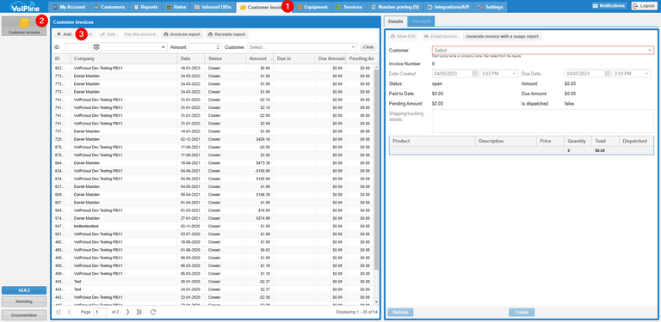Image resolution: width=661 pixels, height=322 pixels.
Task: Open the Integrations/API tab
Action: (x=448, y=7)
